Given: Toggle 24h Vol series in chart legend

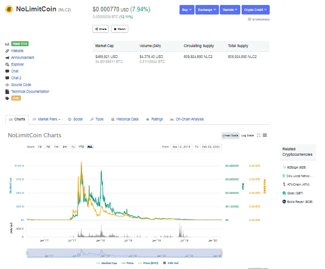Looking at the screenshot, I should 171,263.
